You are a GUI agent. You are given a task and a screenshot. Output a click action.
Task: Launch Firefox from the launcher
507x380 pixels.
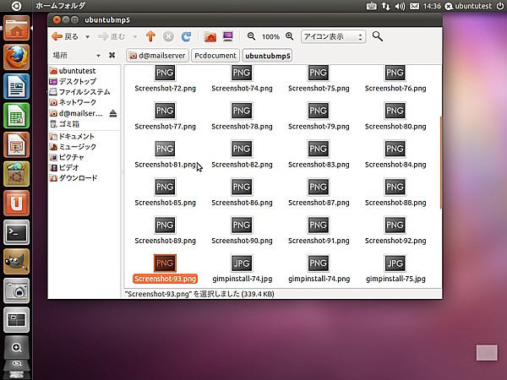point(16,57)
